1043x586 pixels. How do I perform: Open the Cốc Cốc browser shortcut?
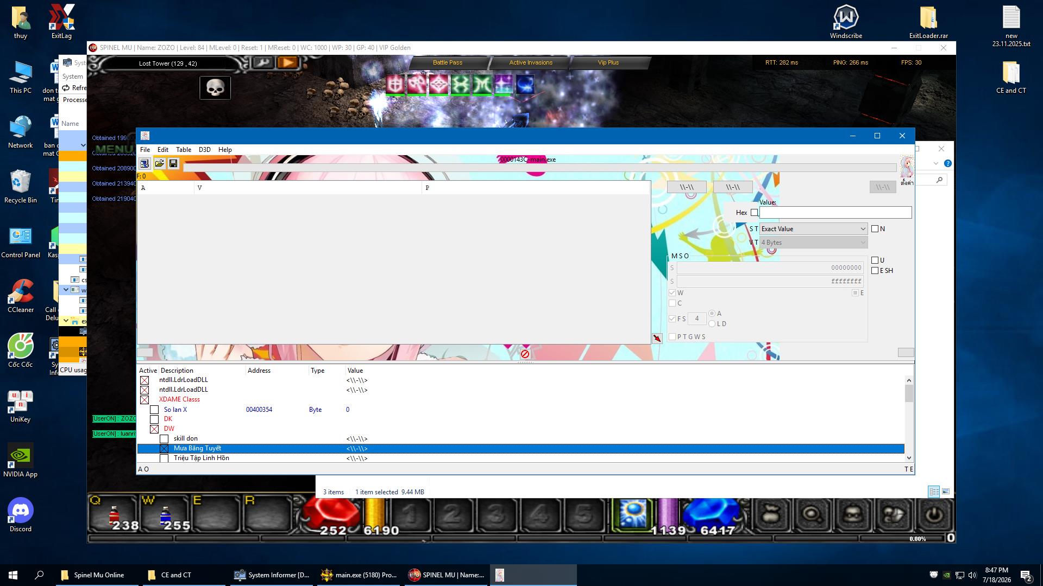pos(21,351)
